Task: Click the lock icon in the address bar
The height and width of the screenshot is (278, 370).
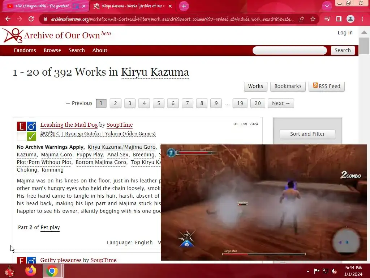Action: [46, 19]
